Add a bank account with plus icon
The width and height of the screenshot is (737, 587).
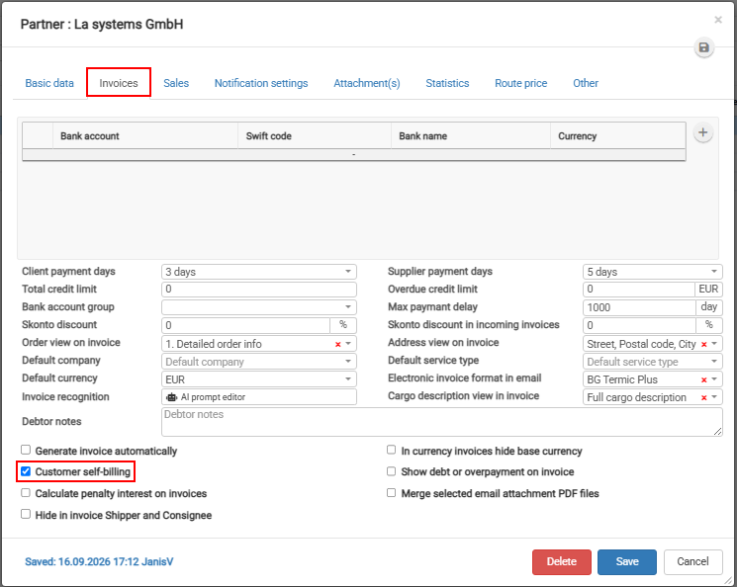702,132
